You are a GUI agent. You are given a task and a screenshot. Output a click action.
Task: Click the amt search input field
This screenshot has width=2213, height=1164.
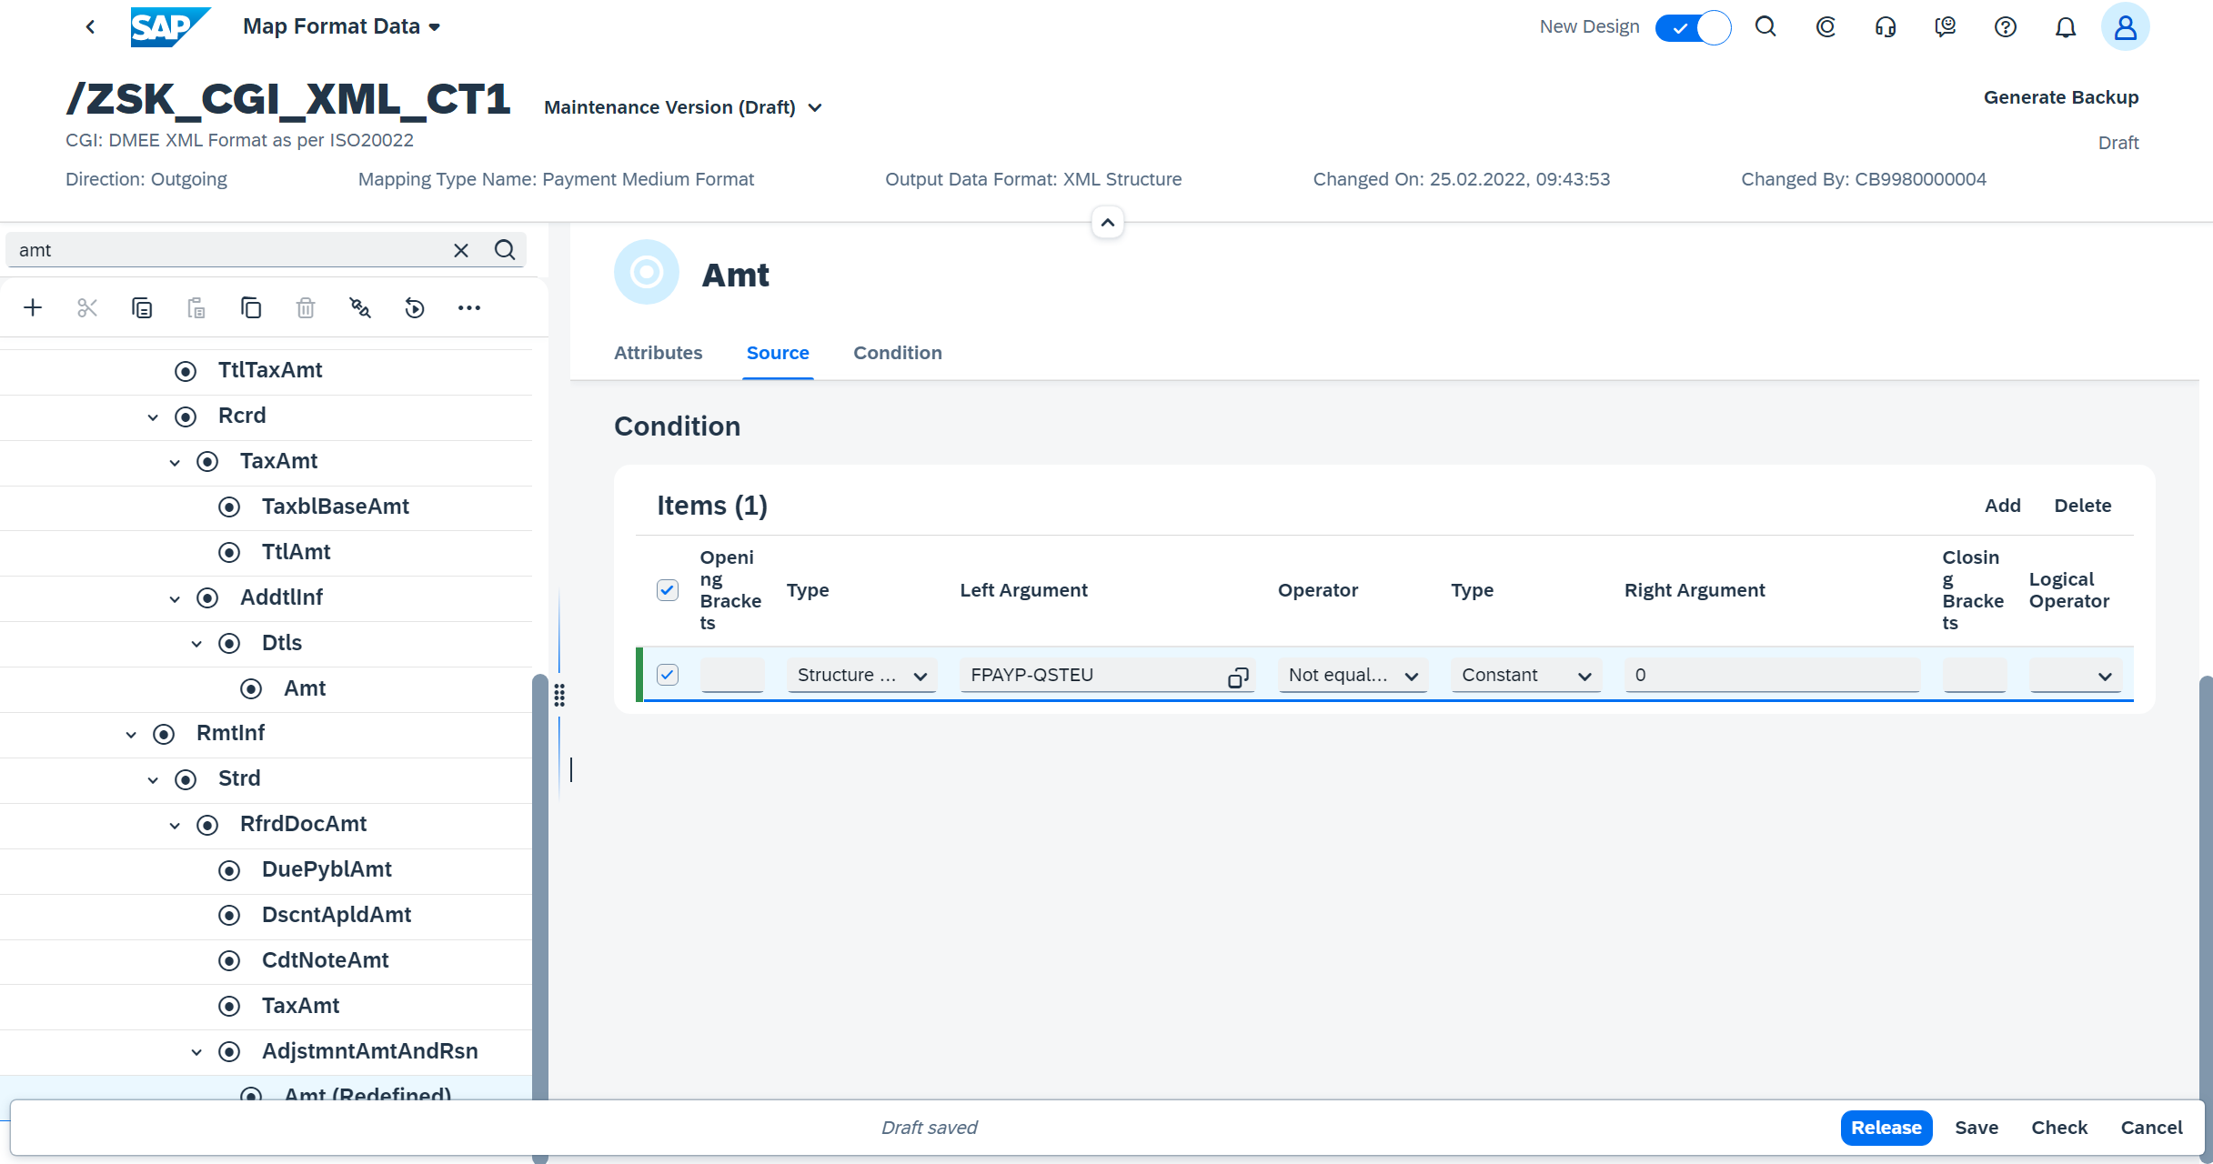coord(231,250)
